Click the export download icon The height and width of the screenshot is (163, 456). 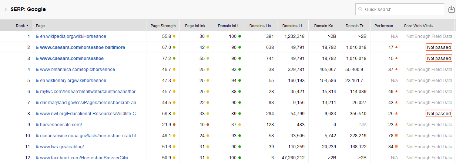(451, 9)
